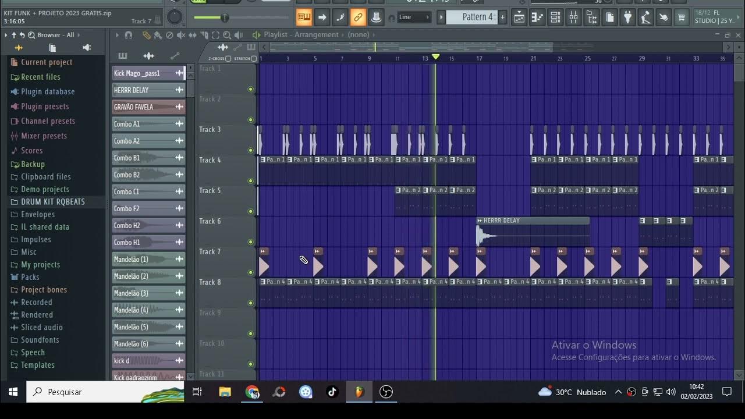Mute Track 4 using its green dot
Screen dimensions: 745x419
point(250,181)
